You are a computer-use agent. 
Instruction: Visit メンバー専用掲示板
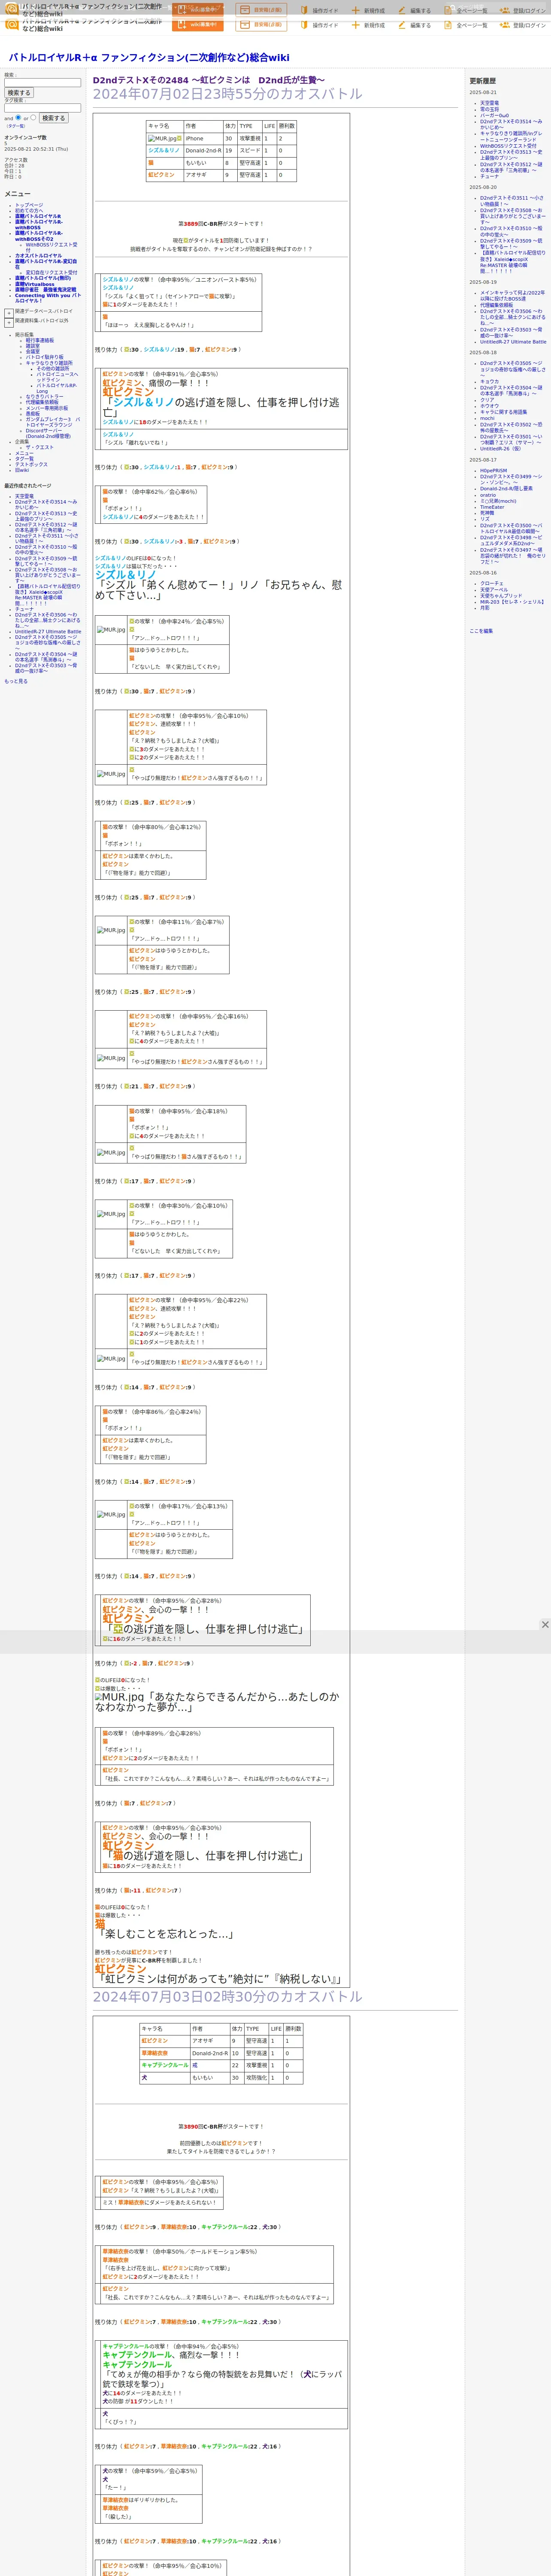pyautogui.click(x=47, y=408)
